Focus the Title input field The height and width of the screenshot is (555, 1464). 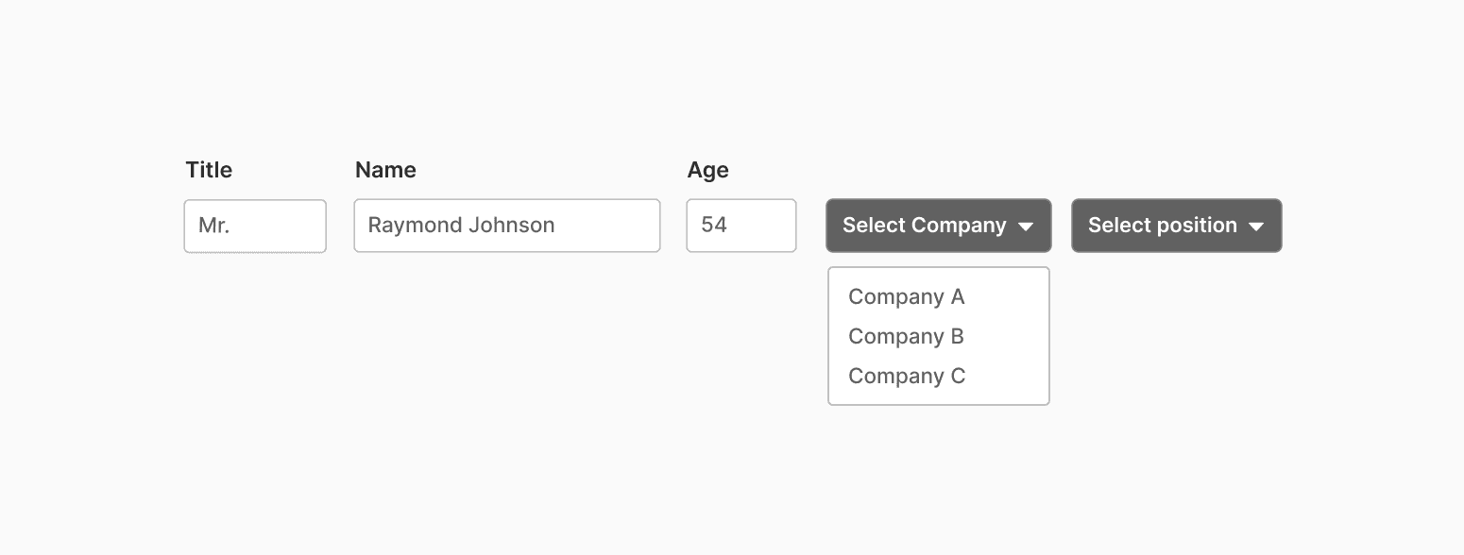click(255, 226)
